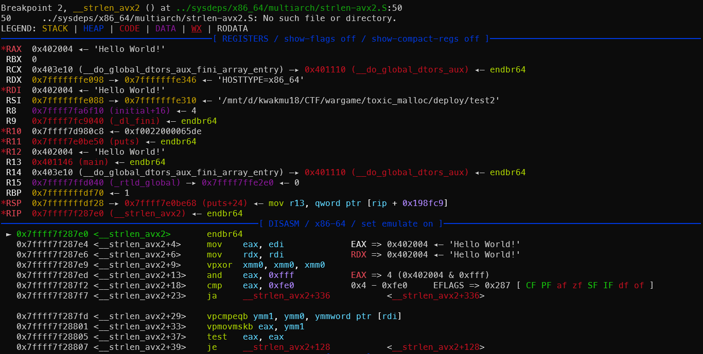Viewport: 703px width, 354px height.
Task: Select the RBX register name
Action: click(13, 59)
